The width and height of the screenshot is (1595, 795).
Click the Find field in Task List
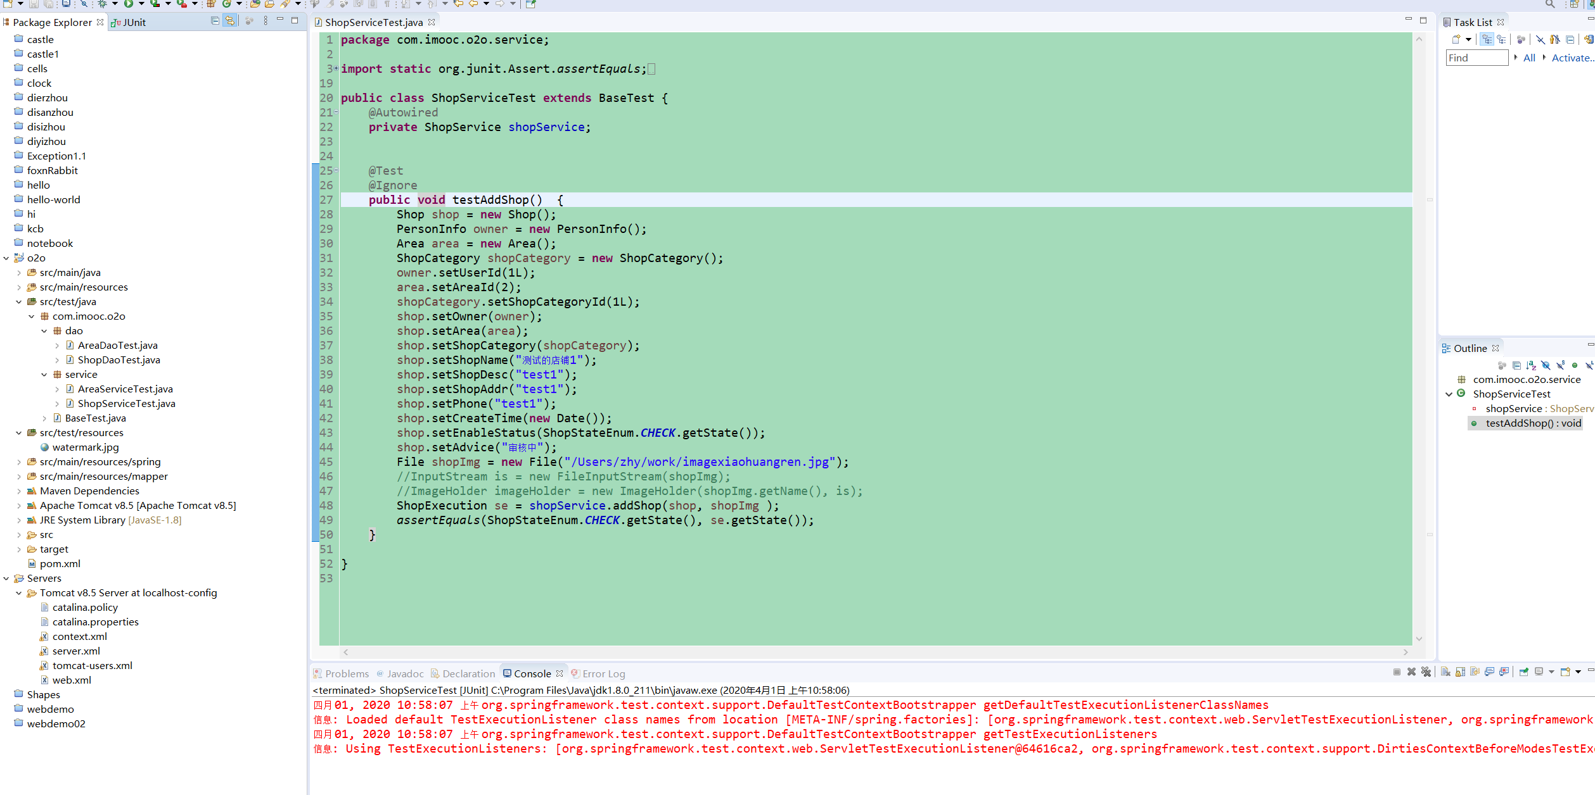coord(1476,58)
